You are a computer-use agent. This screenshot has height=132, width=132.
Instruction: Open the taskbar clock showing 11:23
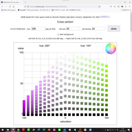coord(123,130)
